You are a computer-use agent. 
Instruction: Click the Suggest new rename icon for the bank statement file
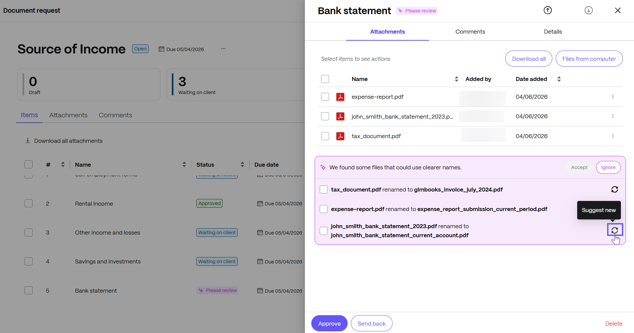(615, 230)
